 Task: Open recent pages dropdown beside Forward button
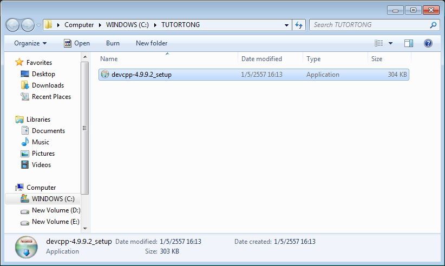point(38,25)
